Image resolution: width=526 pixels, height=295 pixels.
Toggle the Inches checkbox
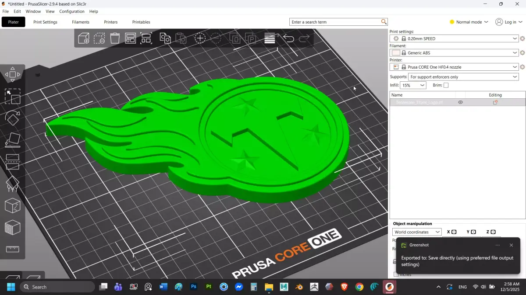coord(396,274)
